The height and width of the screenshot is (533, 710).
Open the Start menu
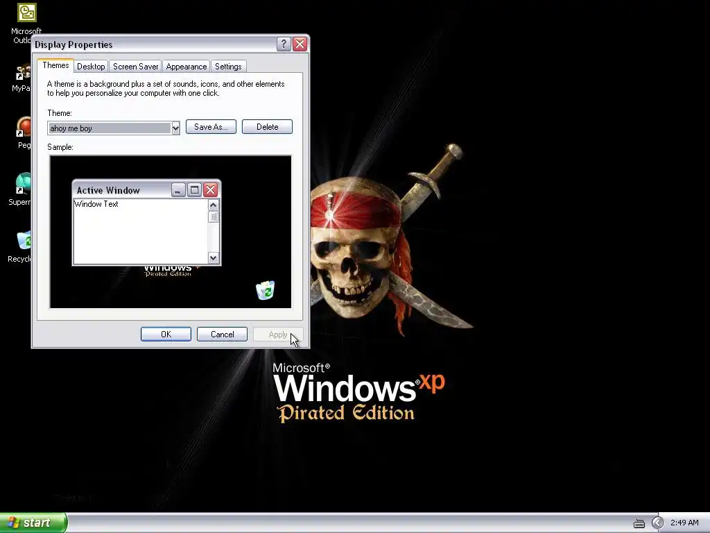tap(33, 523)
